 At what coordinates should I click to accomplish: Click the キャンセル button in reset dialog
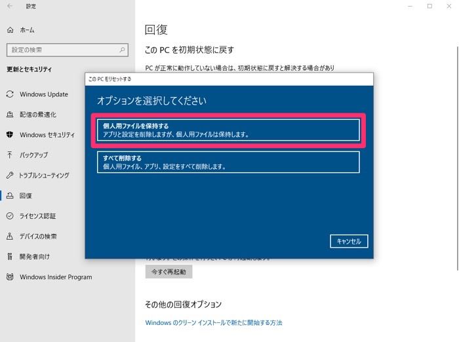[x=349, y=241]
